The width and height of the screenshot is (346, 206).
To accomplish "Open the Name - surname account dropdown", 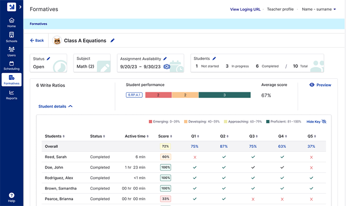I will 319,9.
